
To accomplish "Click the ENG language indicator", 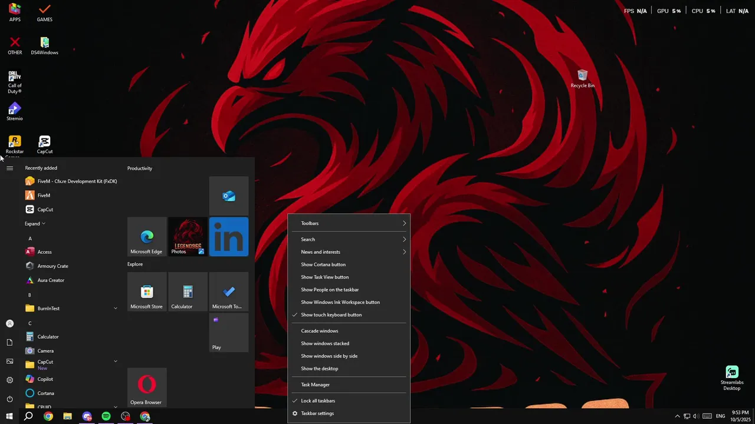I will (x=720, y=416).
